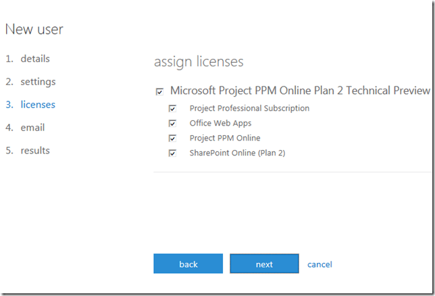Image resolution: width=435 pixels, height=296 pixels.
Task: Click the Office Web Apps label text
Action: (x=220, y=124)
